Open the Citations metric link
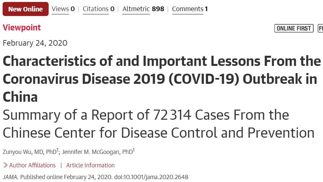323x182 pixels. coord(99,9)
